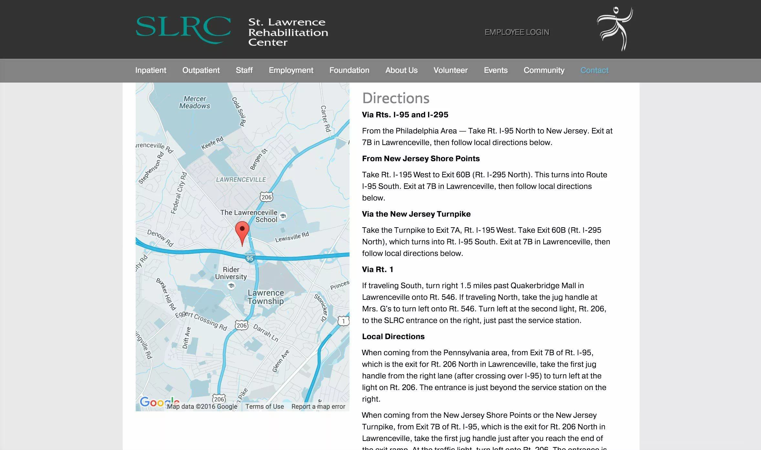Click the Google logo on the map
Screen dimensions: 761x450
pyautogui.click(x=159, y=402)
